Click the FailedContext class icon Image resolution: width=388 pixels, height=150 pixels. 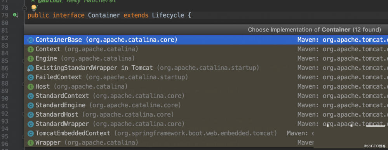click(30, 77)
